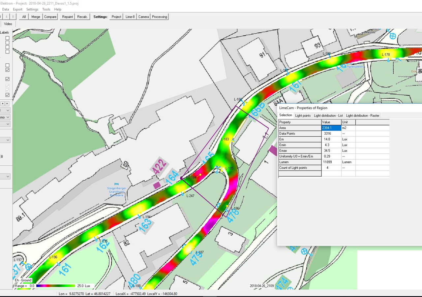Click the Uniformity U0 = Emin/Em property cell
The height and width of the screenshot is (297, 422).
(x=300, y=156)
